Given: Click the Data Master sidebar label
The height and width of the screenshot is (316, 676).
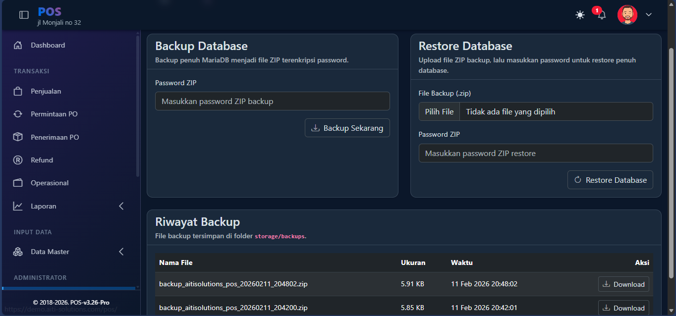Looking at the screenshot, I should [x=50, y=252].
